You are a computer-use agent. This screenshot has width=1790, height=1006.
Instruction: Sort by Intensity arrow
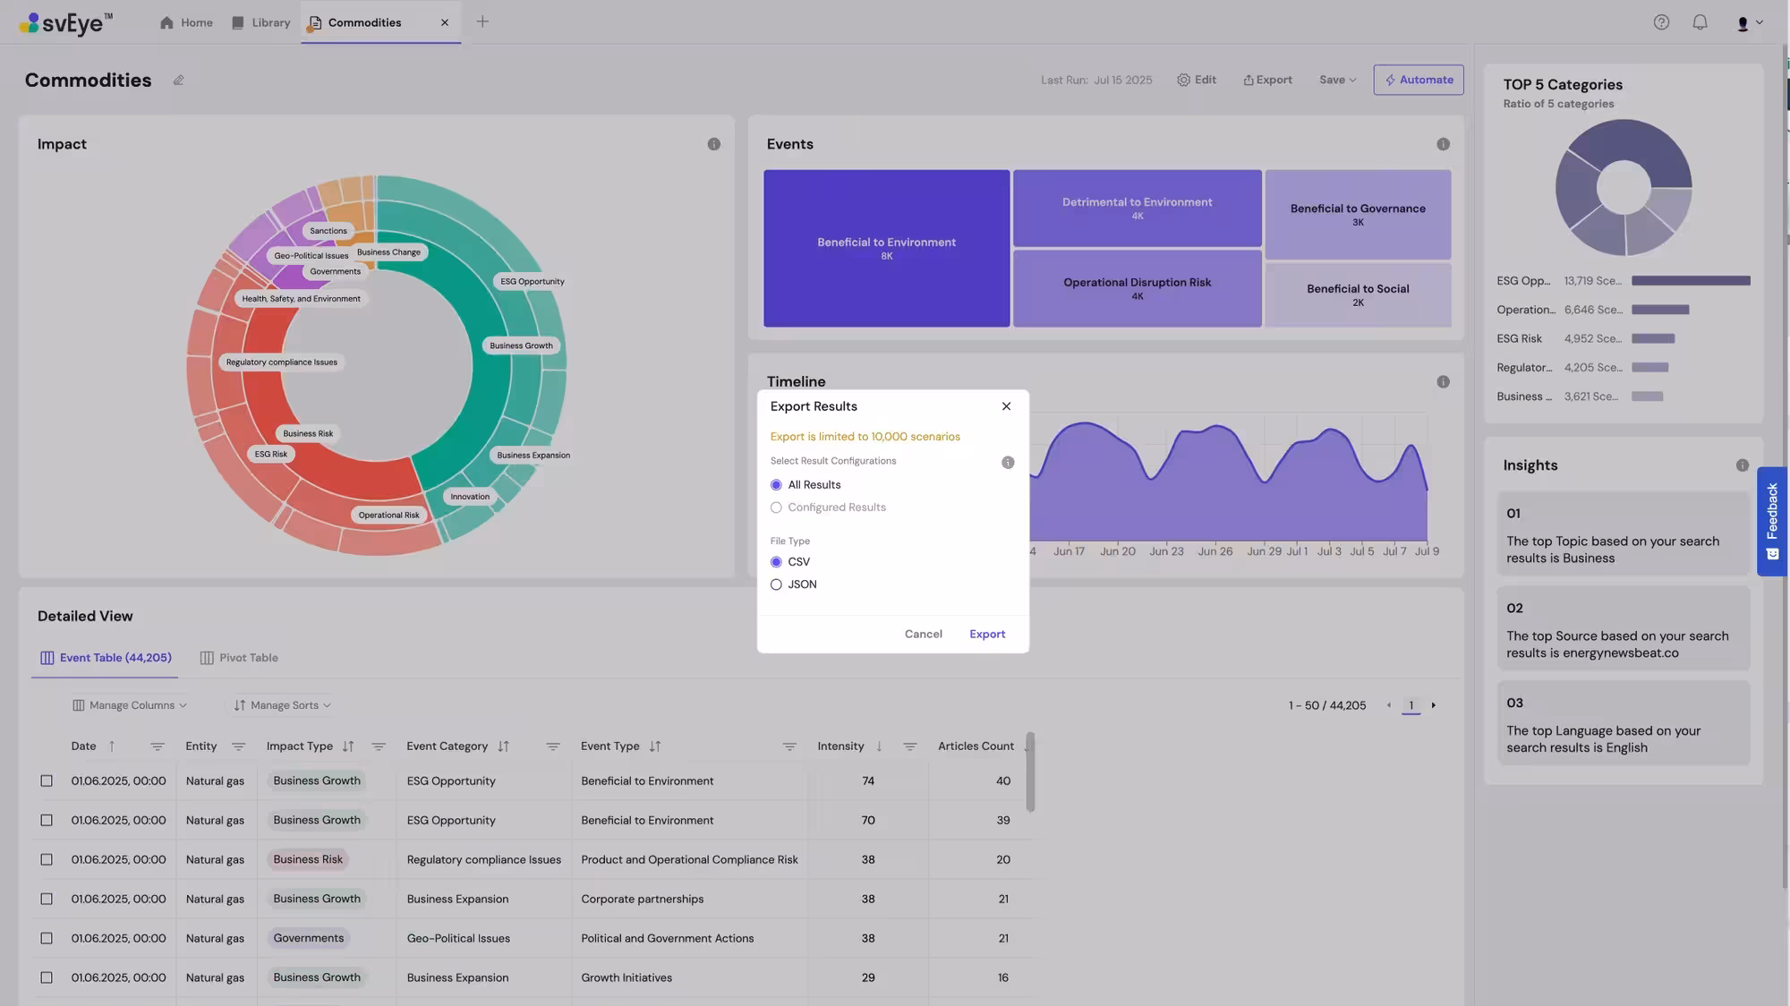coord(879,746)
